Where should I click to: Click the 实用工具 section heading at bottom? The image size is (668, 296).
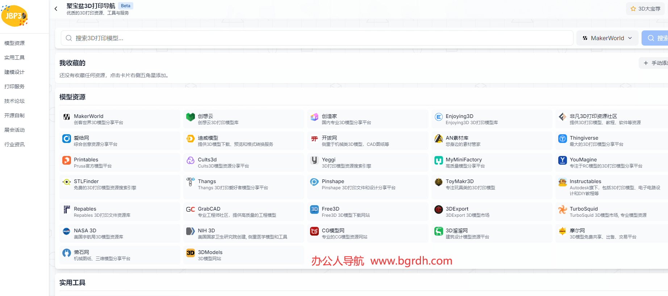(x=72, y=283)
